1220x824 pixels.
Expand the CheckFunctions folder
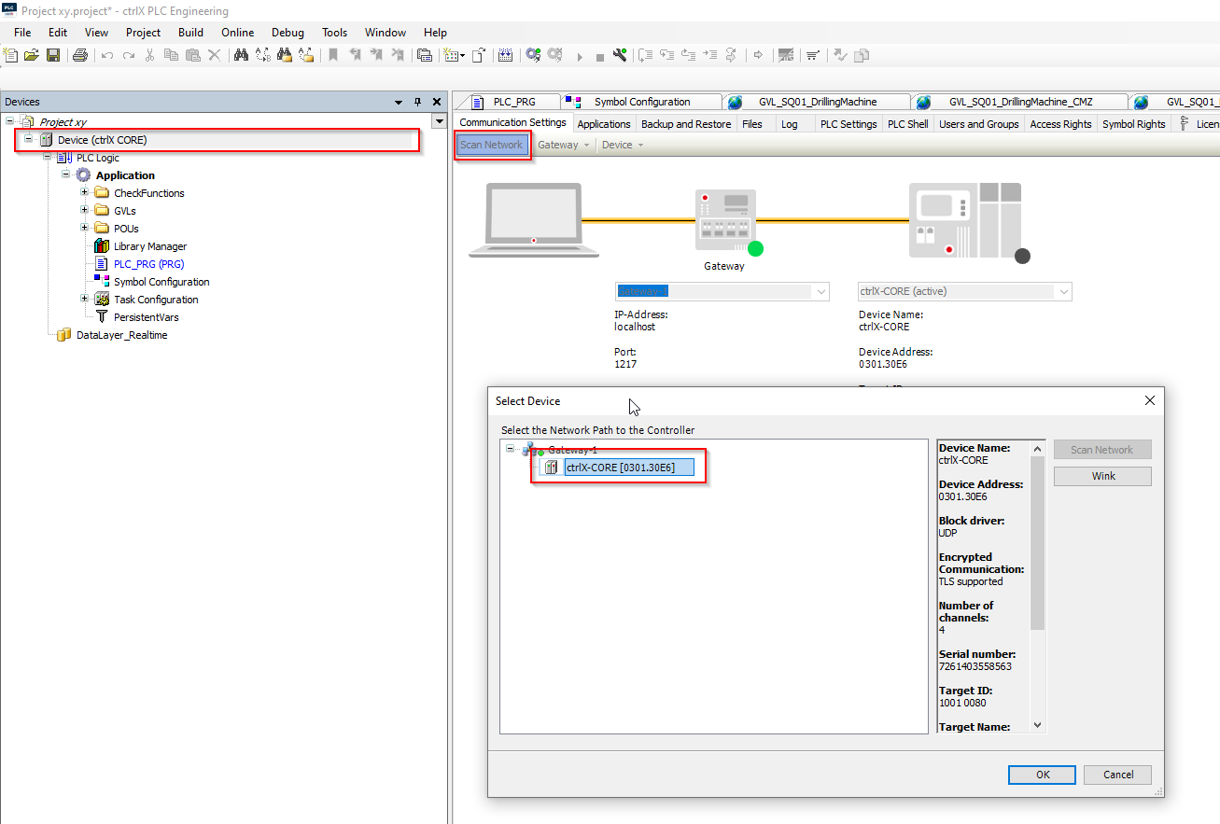(84, 192)
